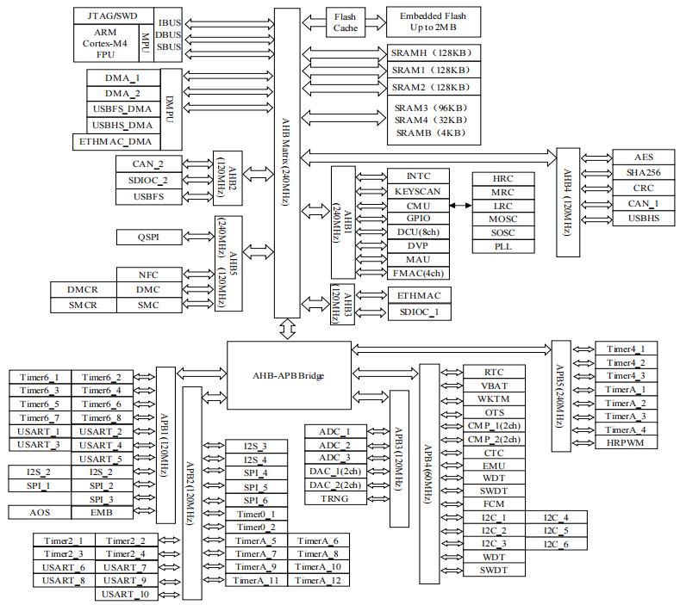Viewport: 680px width, 605px height.
Task: Select the HRPWM block
Action: coord(626,442)
